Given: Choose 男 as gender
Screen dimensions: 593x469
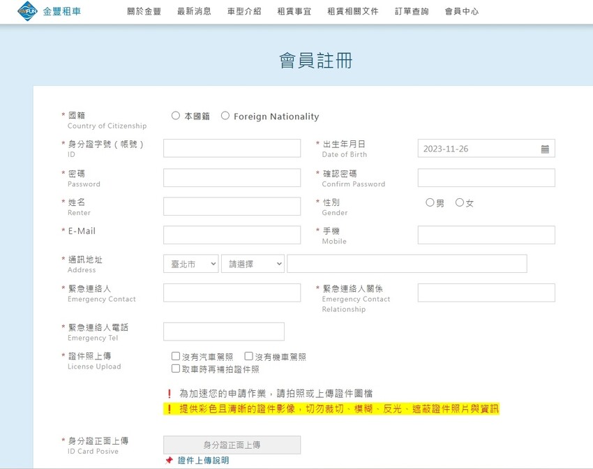Looking at the screenshot, I should (430, 202).
